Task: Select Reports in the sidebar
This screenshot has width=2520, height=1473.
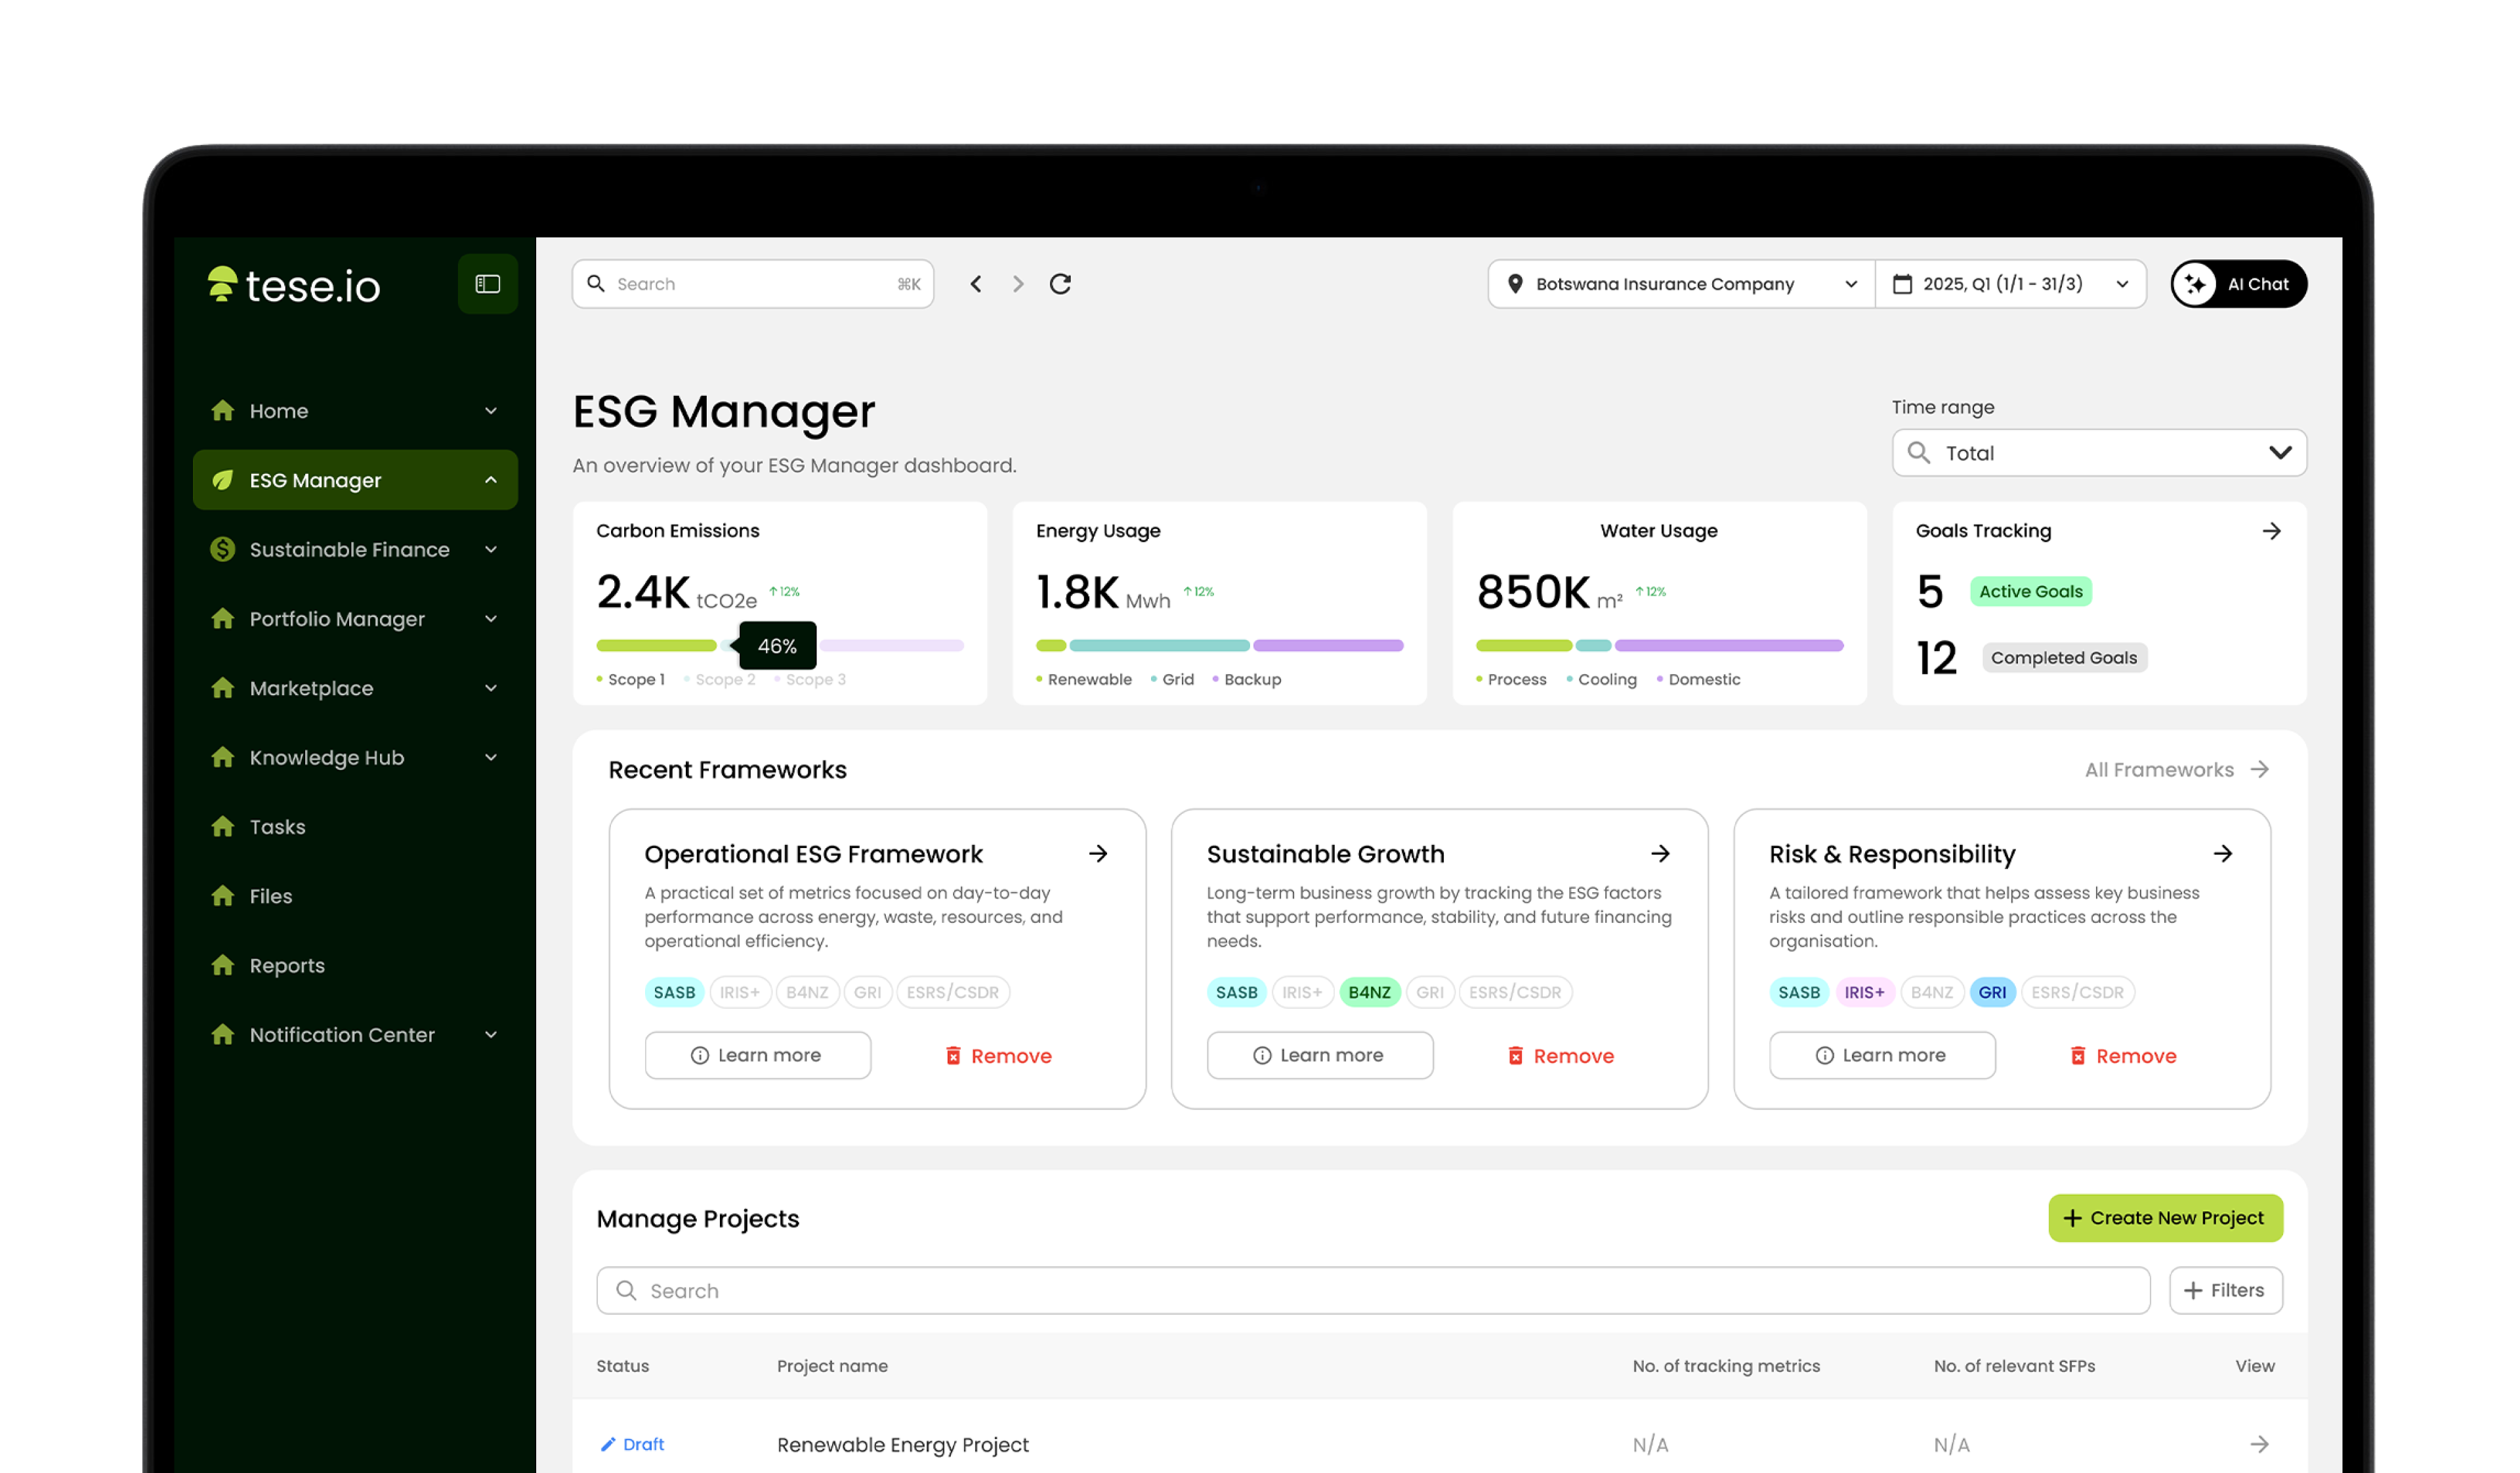Action: tap(287, 965)
